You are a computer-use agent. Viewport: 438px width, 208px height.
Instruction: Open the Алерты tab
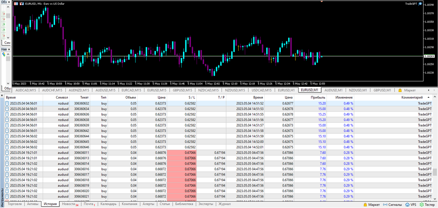148,204
